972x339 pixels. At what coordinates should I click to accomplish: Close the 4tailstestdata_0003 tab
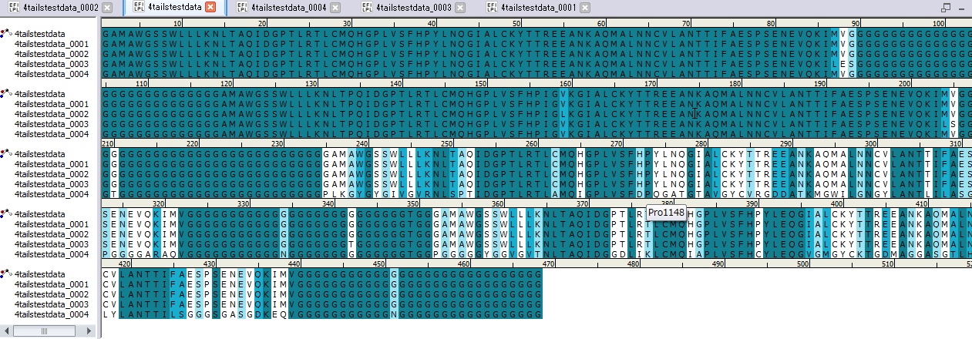pyautogui.click(x=460, y=8)
